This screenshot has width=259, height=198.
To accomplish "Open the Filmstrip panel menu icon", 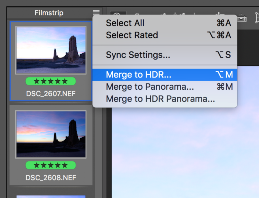I will pyautogui.click(x=96, y=13).
